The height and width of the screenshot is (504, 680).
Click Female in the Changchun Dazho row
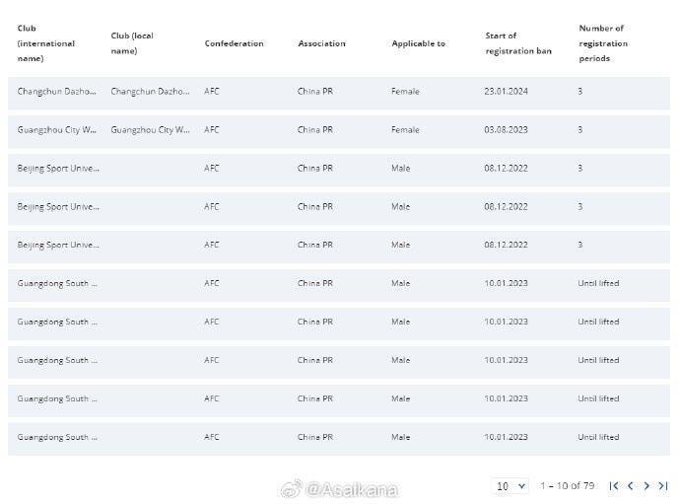(405, 91)
